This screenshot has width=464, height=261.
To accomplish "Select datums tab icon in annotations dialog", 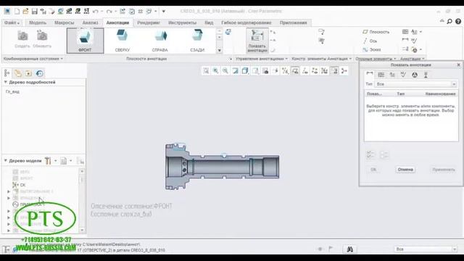I will pos(426,75).
